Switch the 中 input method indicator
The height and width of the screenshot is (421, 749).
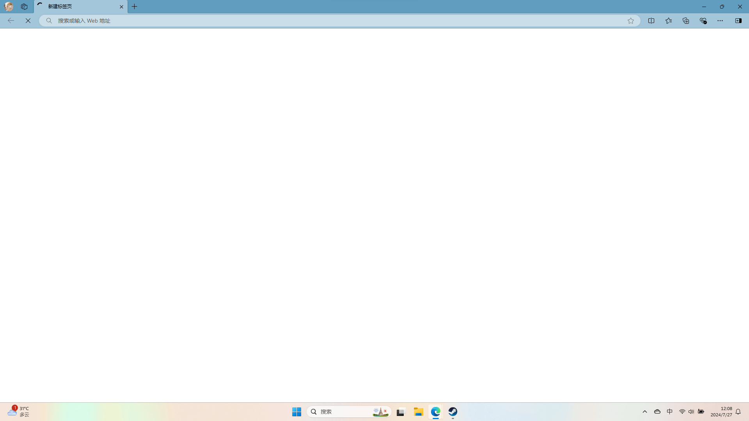point(670,412)
